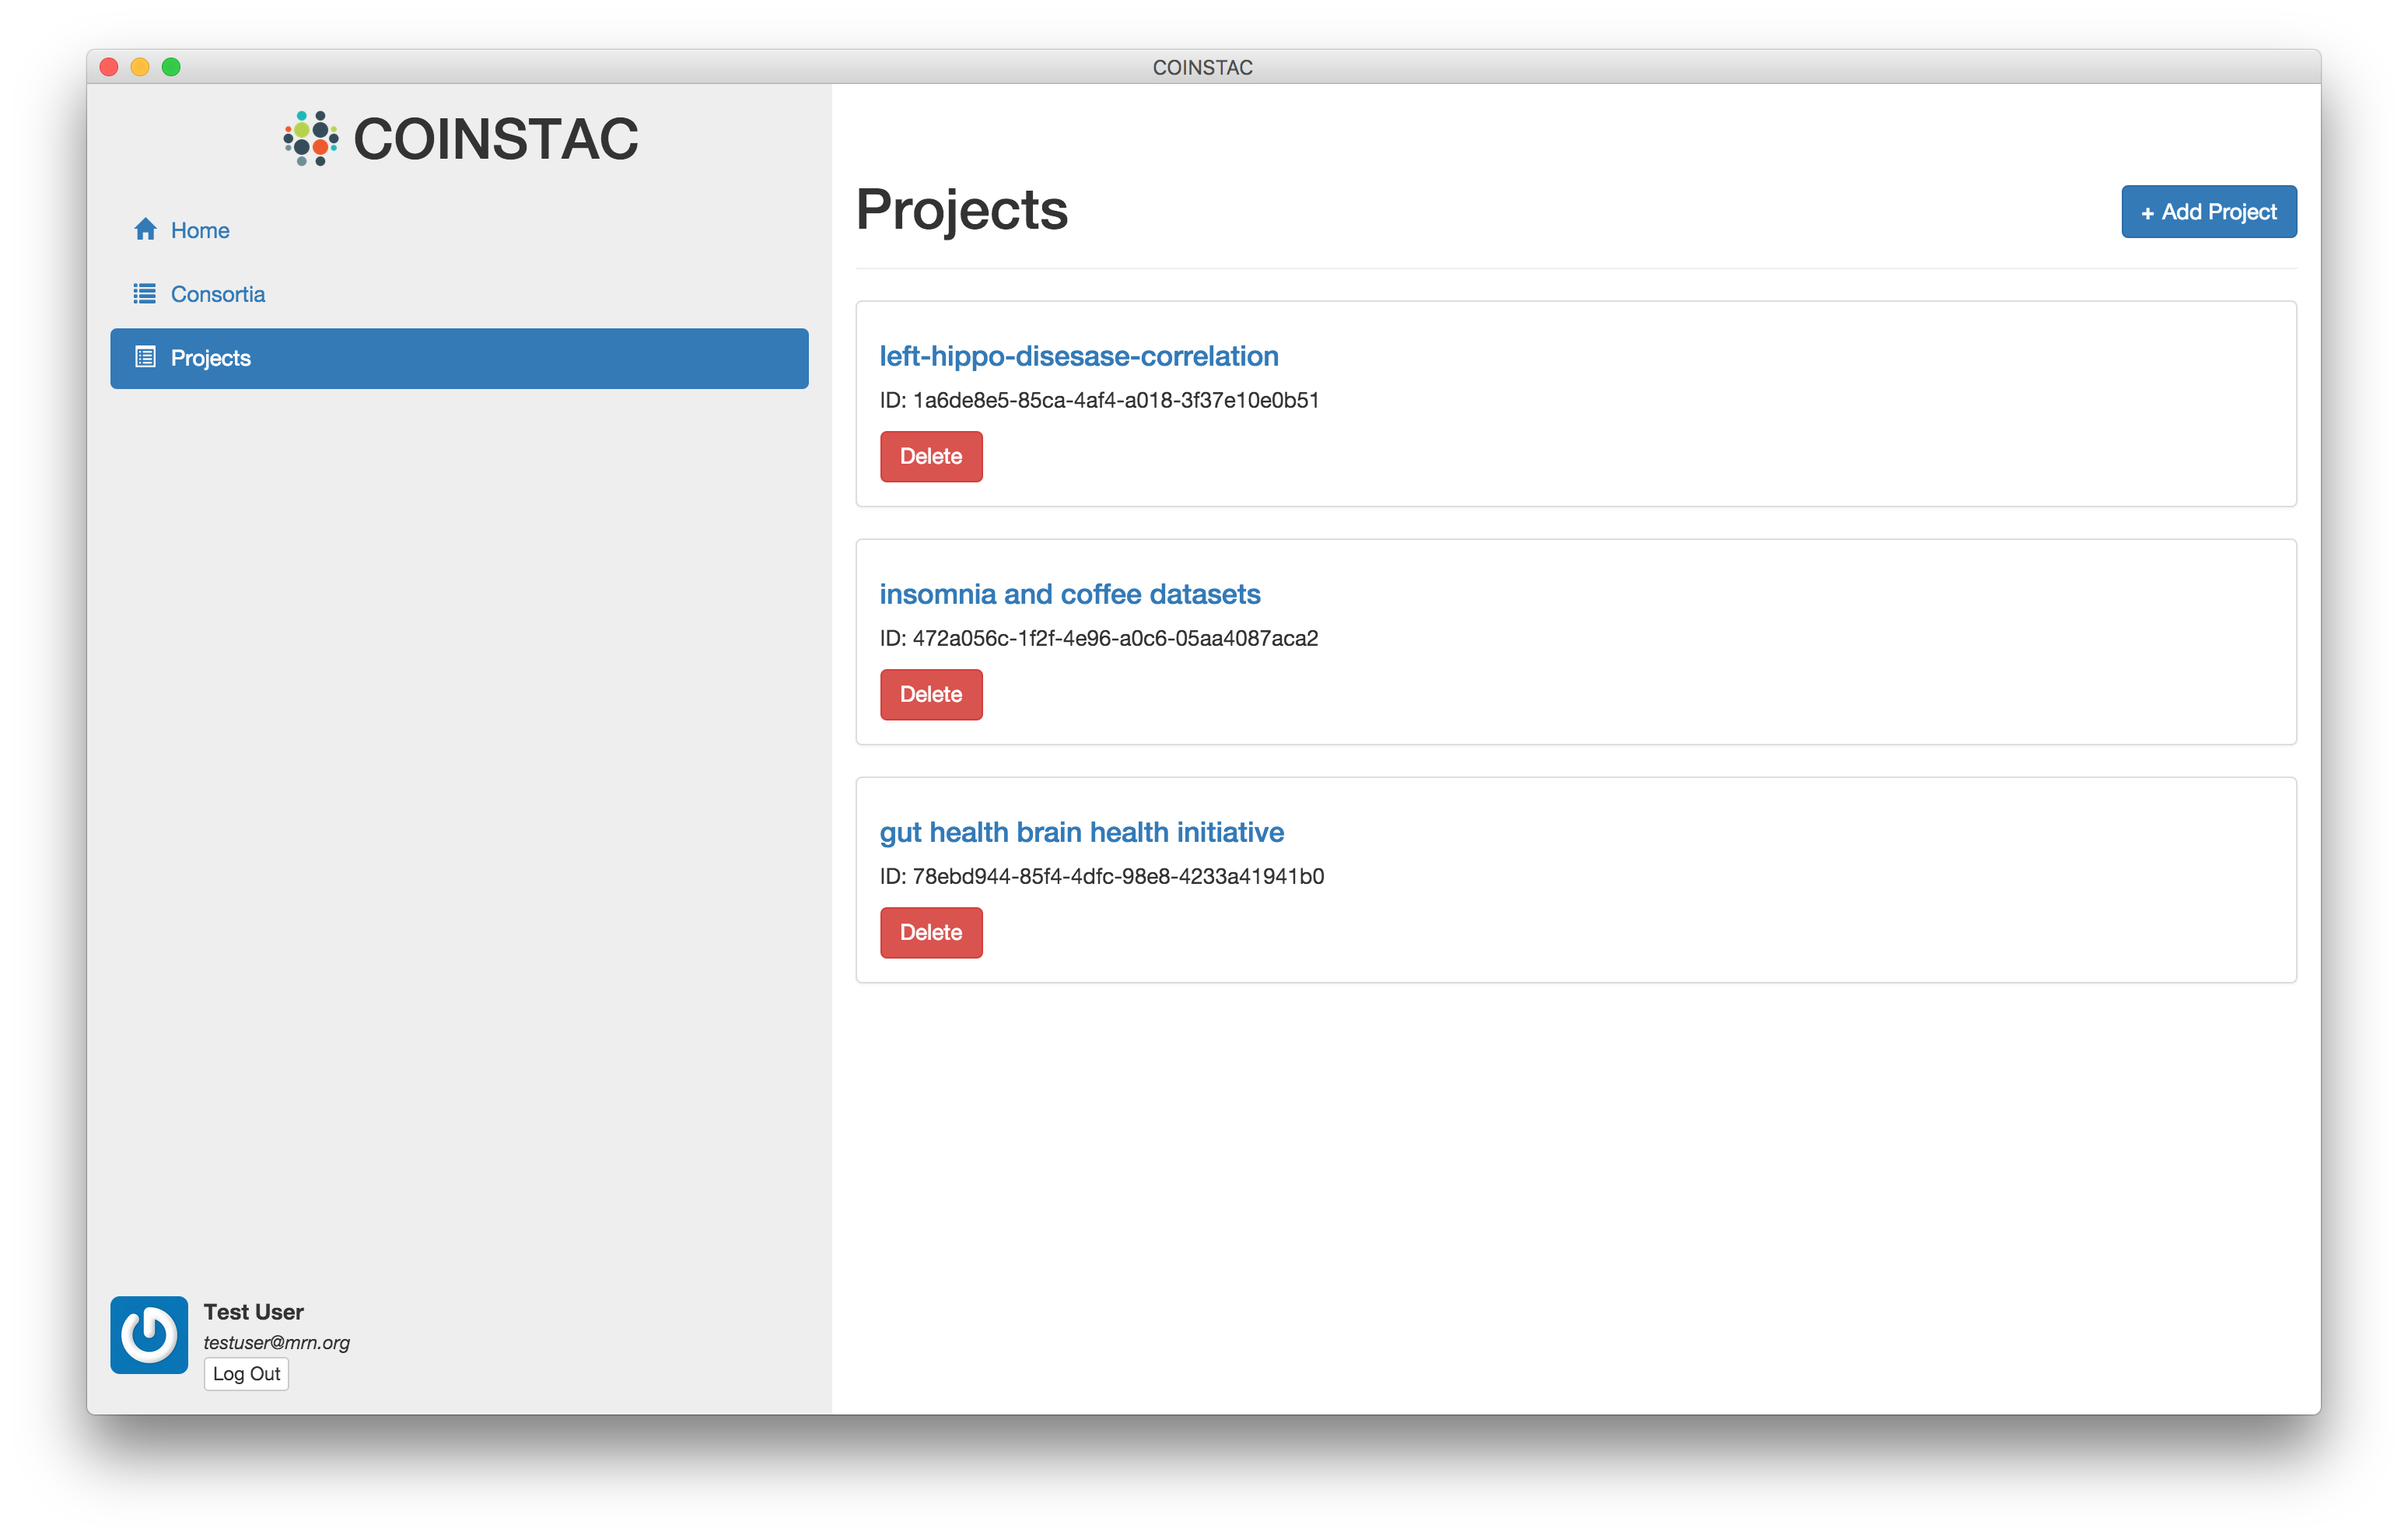This screenshot has height=1539, width=2408.
Task: Click the green maximize window button
Action: tap(171, 67)
